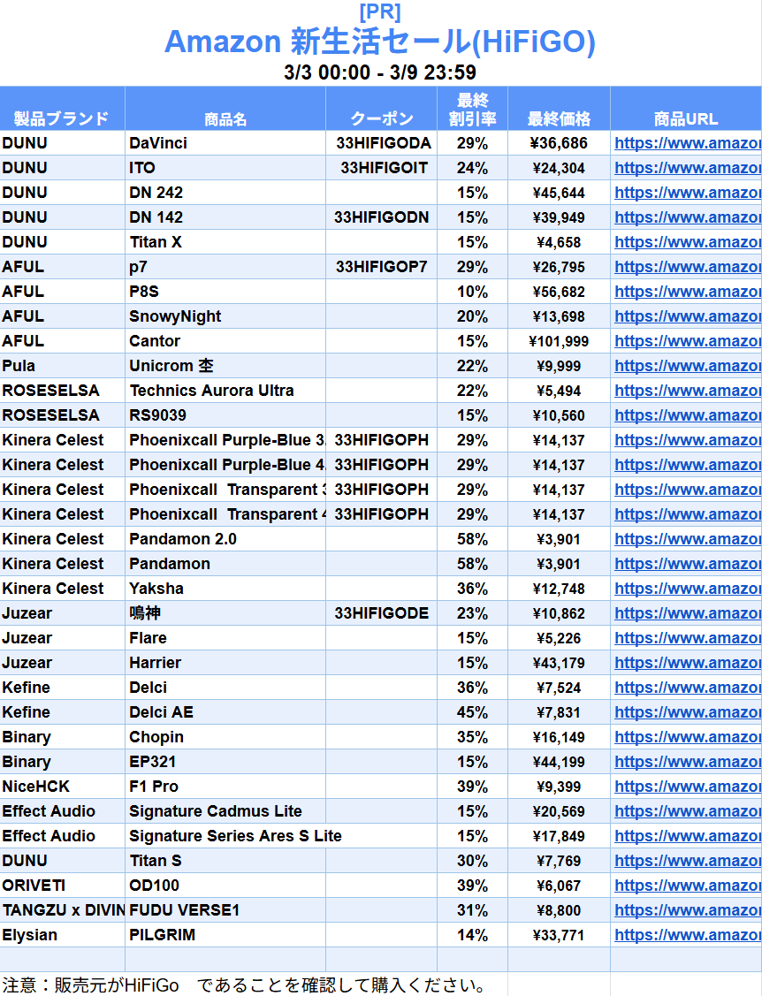The image size is (762, 996).
Task: Follow the product link for DN 242
Action: click(x=687, y=193)
